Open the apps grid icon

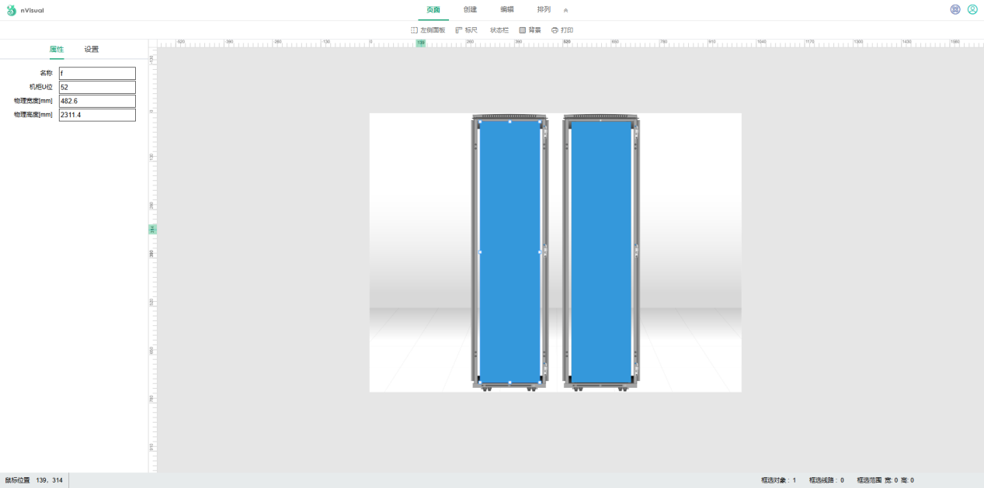[955, 9]
